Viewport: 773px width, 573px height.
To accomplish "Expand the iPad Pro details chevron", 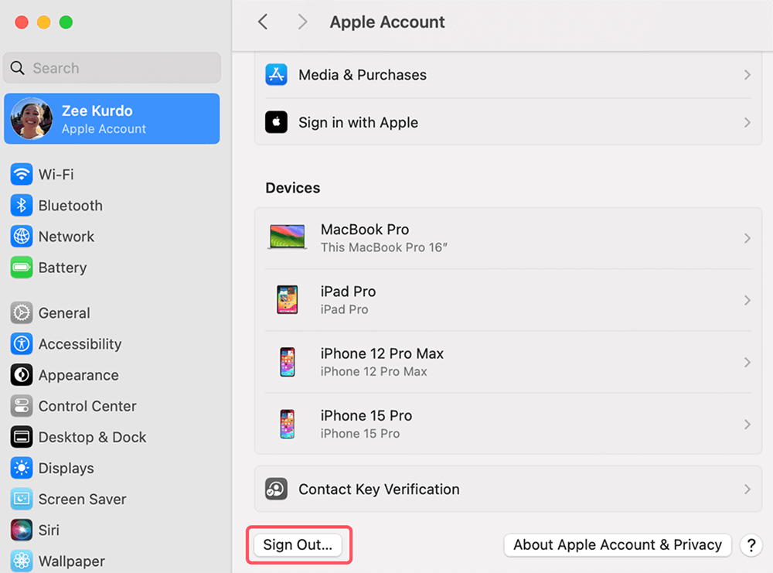I will (x=747, y=300).
